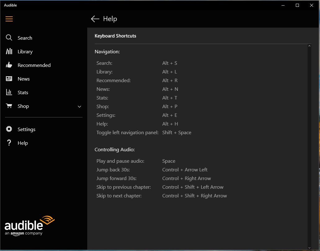
Task: Click the Recommended thumbs-up icon
Action: tap(9, 65)
